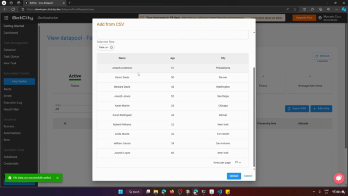Image resolution: width=348 pixels, height=196 pixels.
Task: Remove the Data.csv selected file chip
Action: pyautogui.click(x=111, y=47)
